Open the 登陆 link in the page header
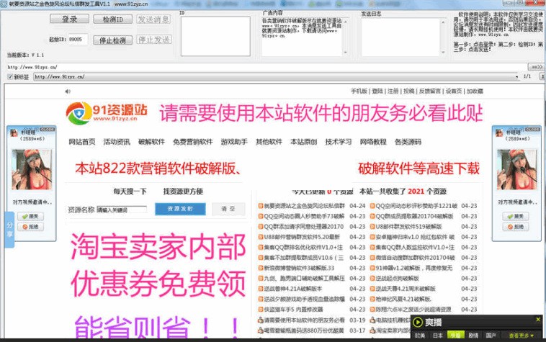Viewport: 546px width, 342px height. pyautogui.click(x=377, y=91)
